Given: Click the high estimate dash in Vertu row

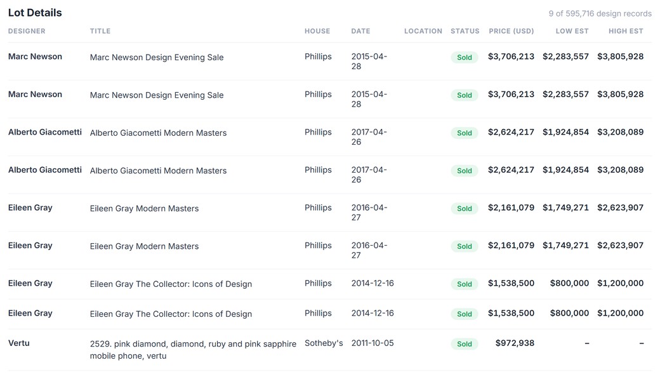Looking at the screenshot, I should pyautogui.click(x=642, y=343).
